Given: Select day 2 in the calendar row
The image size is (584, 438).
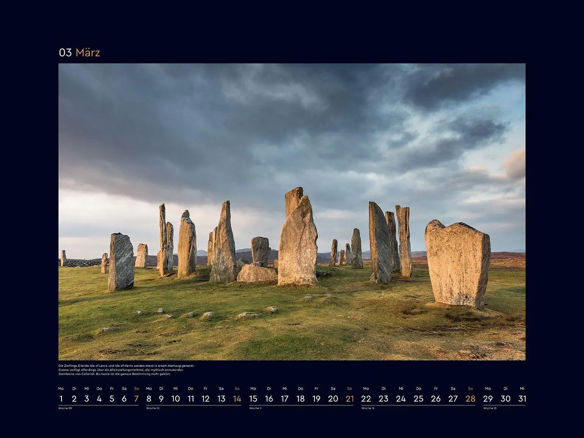Looking at the screenshot, I should pos(74,399).
